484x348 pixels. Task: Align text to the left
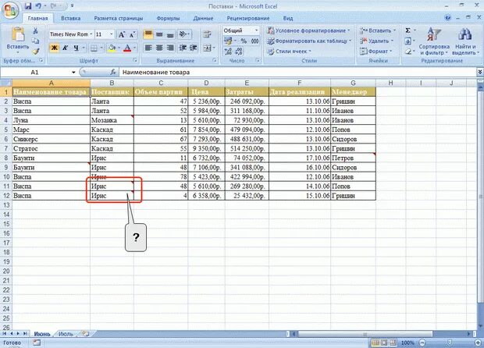click(148, 48)
